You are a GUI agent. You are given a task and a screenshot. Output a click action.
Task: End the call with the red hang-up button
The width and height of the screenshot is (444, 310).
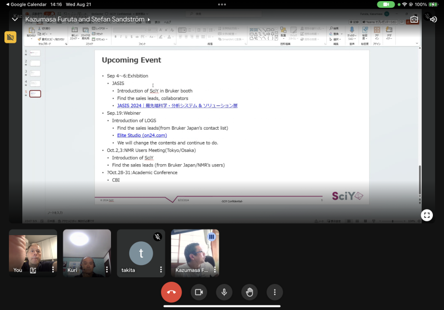tap(171, 292)
